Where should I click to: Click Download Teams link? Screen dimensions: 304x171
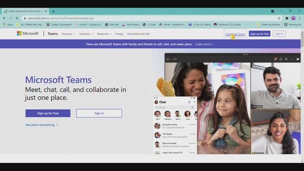coord(235,34)
